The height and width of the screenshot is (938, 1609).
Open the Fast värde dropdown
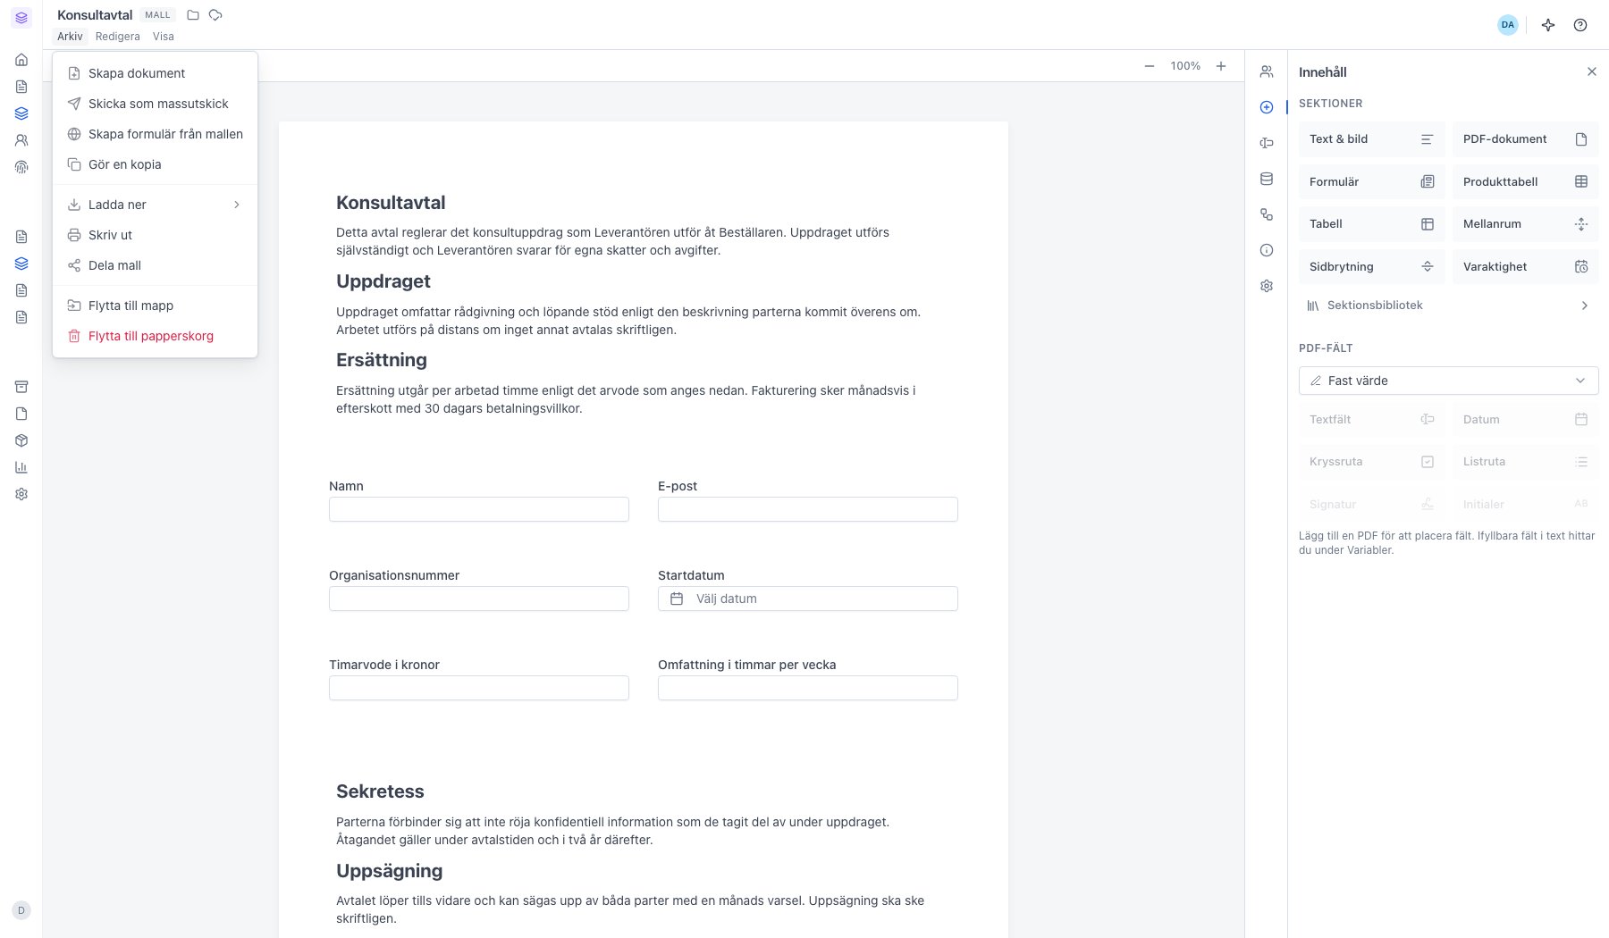1448,381
